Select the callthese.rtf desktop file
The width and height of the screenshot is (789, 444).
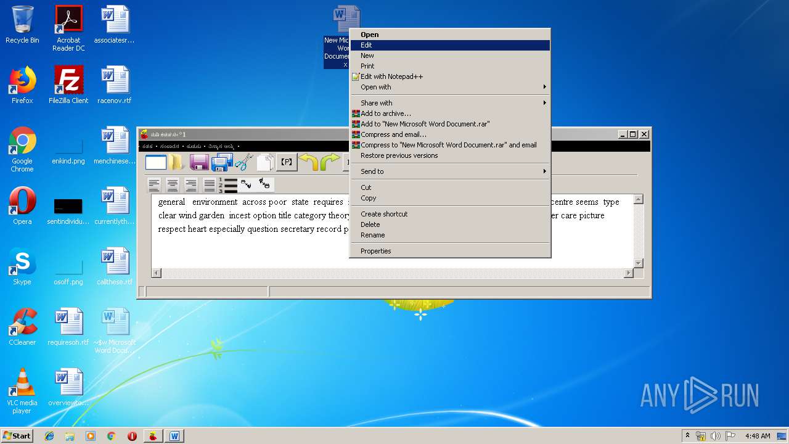(115, 266)
